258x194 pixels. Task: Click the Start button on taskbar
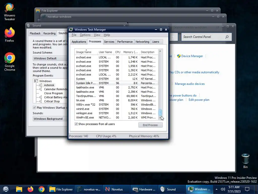6,189
